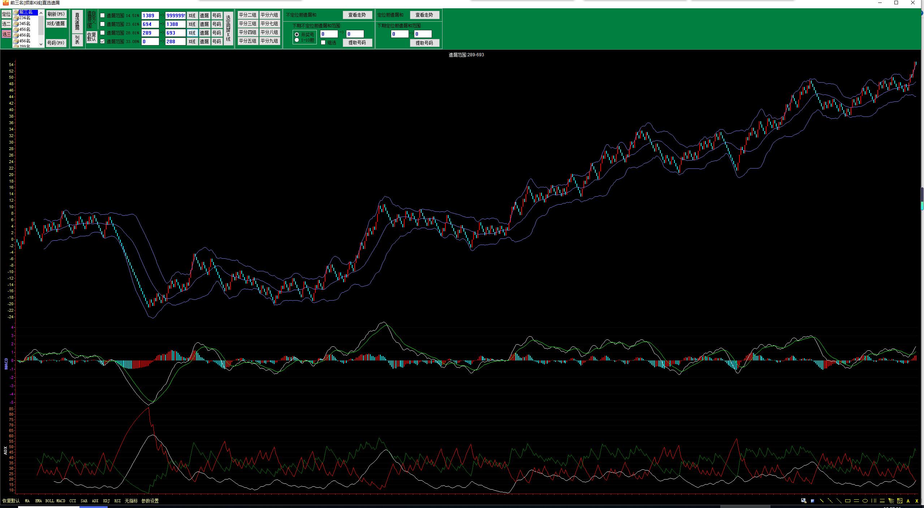Image resolution: width=924 pixels, height=508 pixels.
Task: Select the fan lines drawing tool
Action: [x=891, y=501]
